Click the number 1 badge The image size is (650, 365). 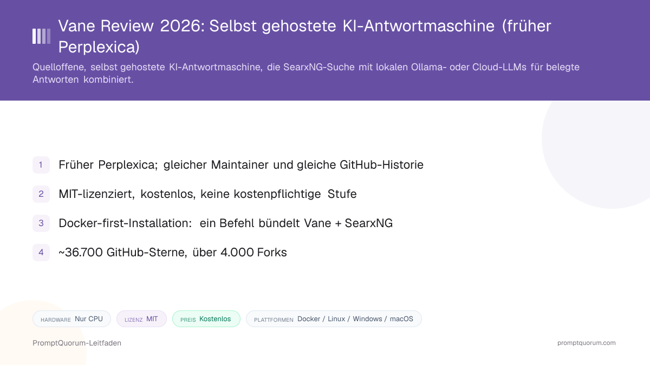tap(41, 165)
